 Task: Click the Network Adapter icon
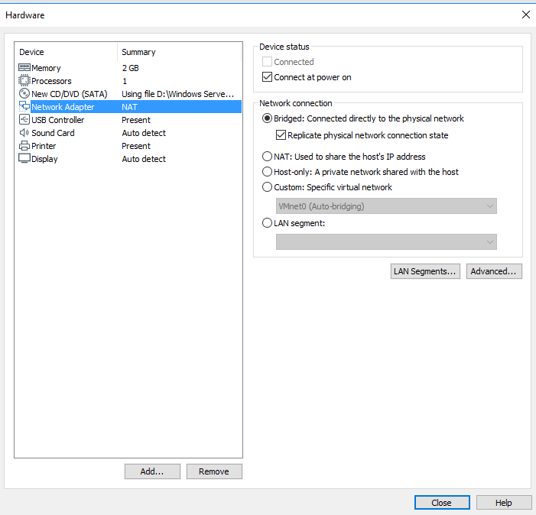click(24, 106)
